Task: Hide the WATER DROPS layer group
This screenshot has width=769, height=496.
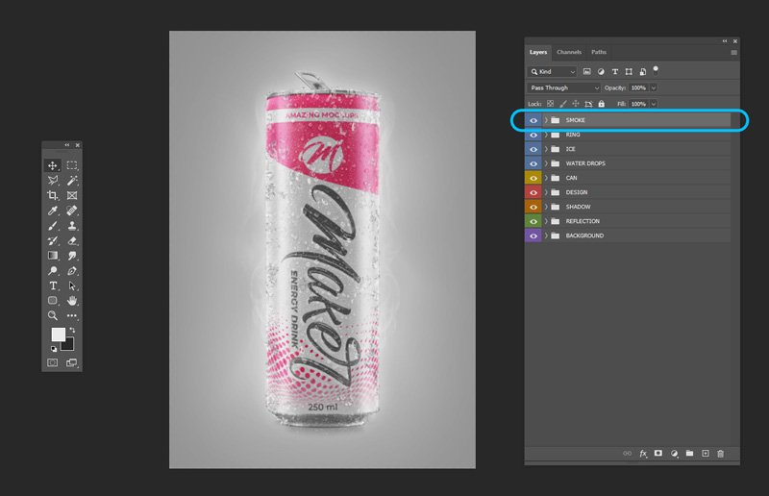Action: pyautogui.click(x=533, y=163)
